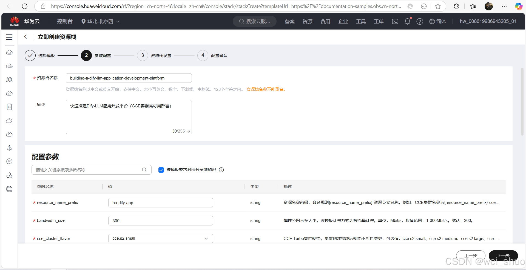Viewport: 526px width, 270px height.
Task: Open the browser settings ellipsis menu
Action: tap(504, 6)
